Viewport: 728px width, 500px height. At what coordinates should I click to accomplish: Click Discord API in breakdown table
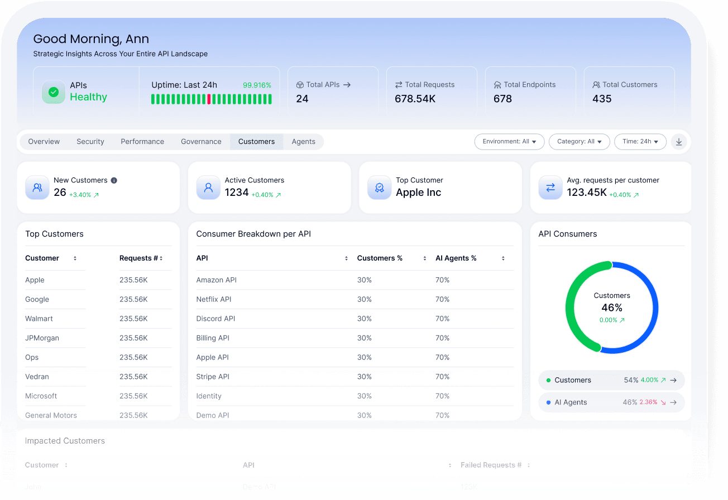[x=215, y=319]
